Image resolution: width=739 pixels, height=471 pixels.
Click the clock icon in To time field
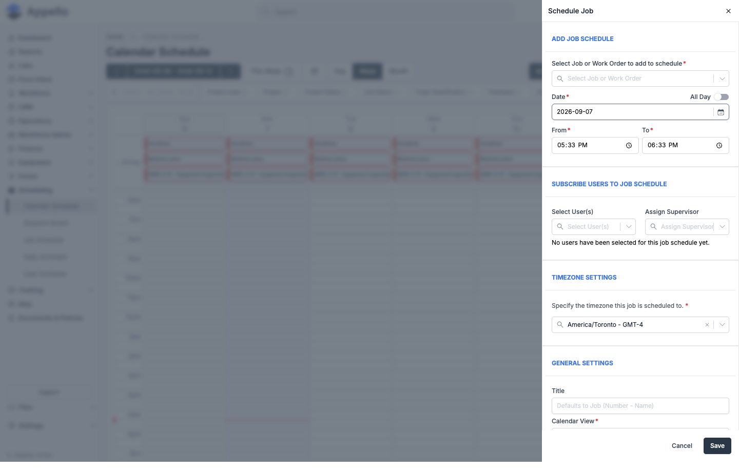(719, 146)
